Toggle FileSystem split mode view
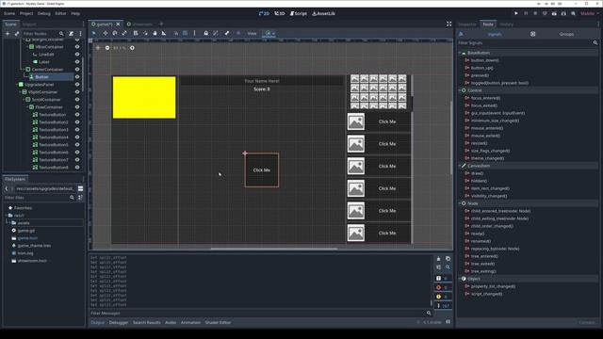Screen dimensions: 603x339 (80, 188)
